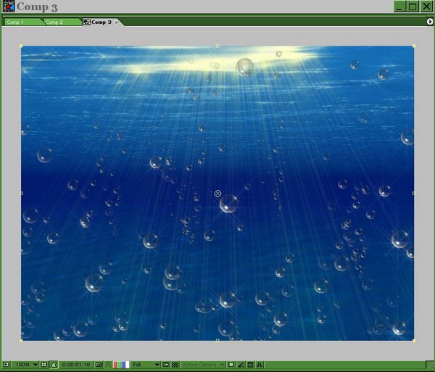Image resolution: width=435 pixels, height=372 pixels.
Task: Click the fast previews icon
Action: tap(241, 365)
